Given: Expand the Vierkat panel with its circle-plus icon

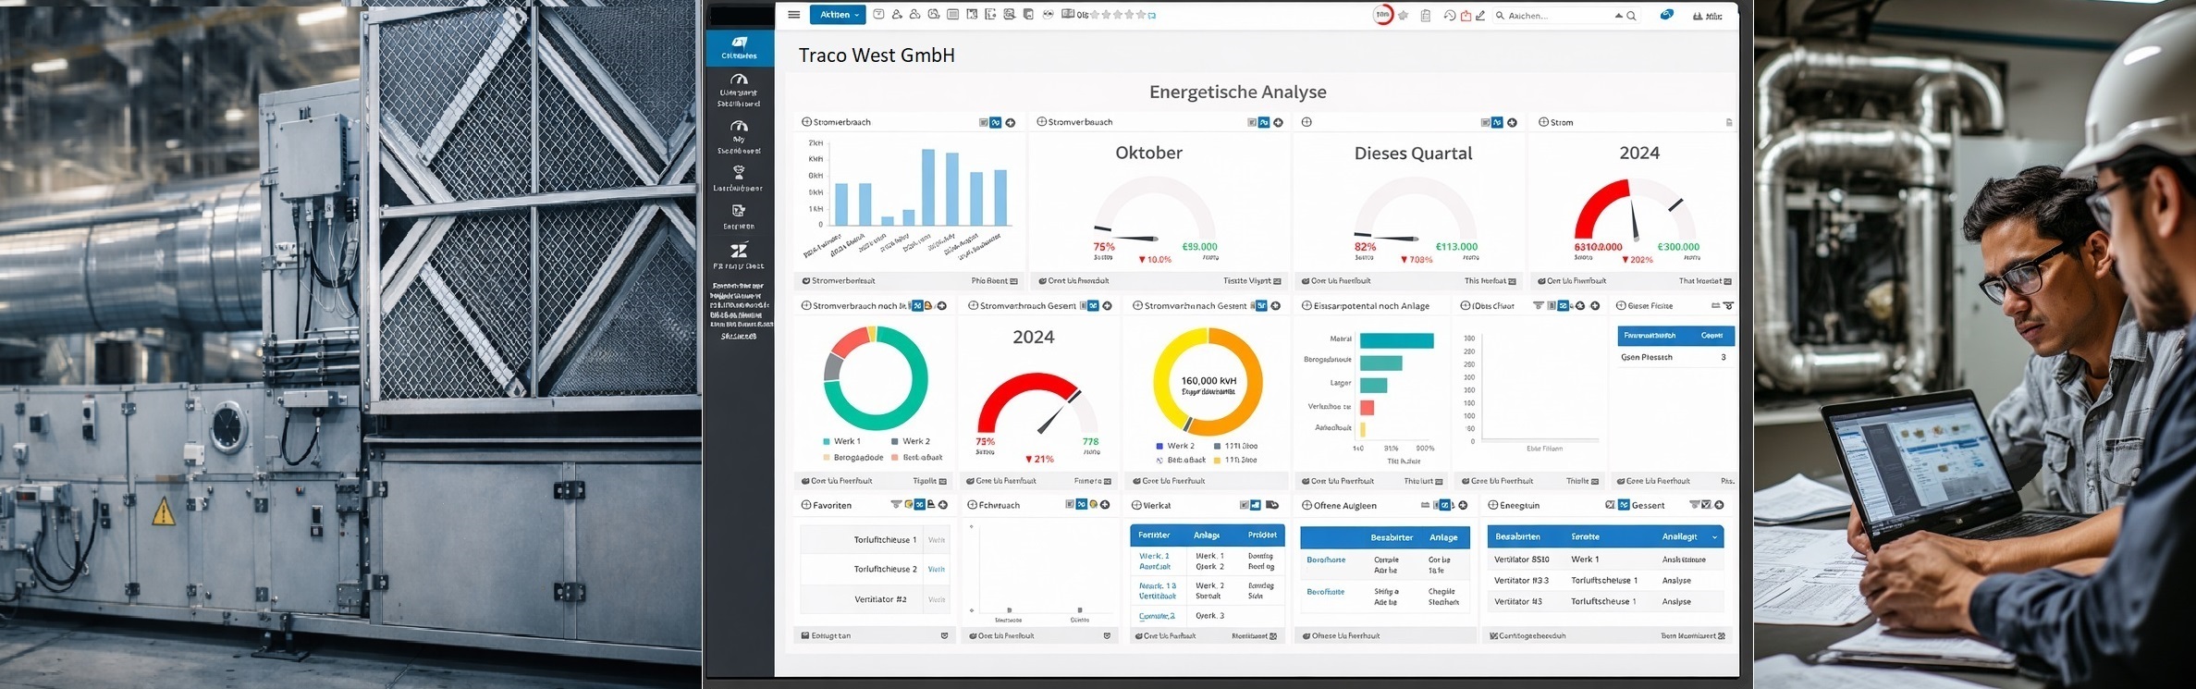Looking at the screenshot, I should (x=1136, y=505).
